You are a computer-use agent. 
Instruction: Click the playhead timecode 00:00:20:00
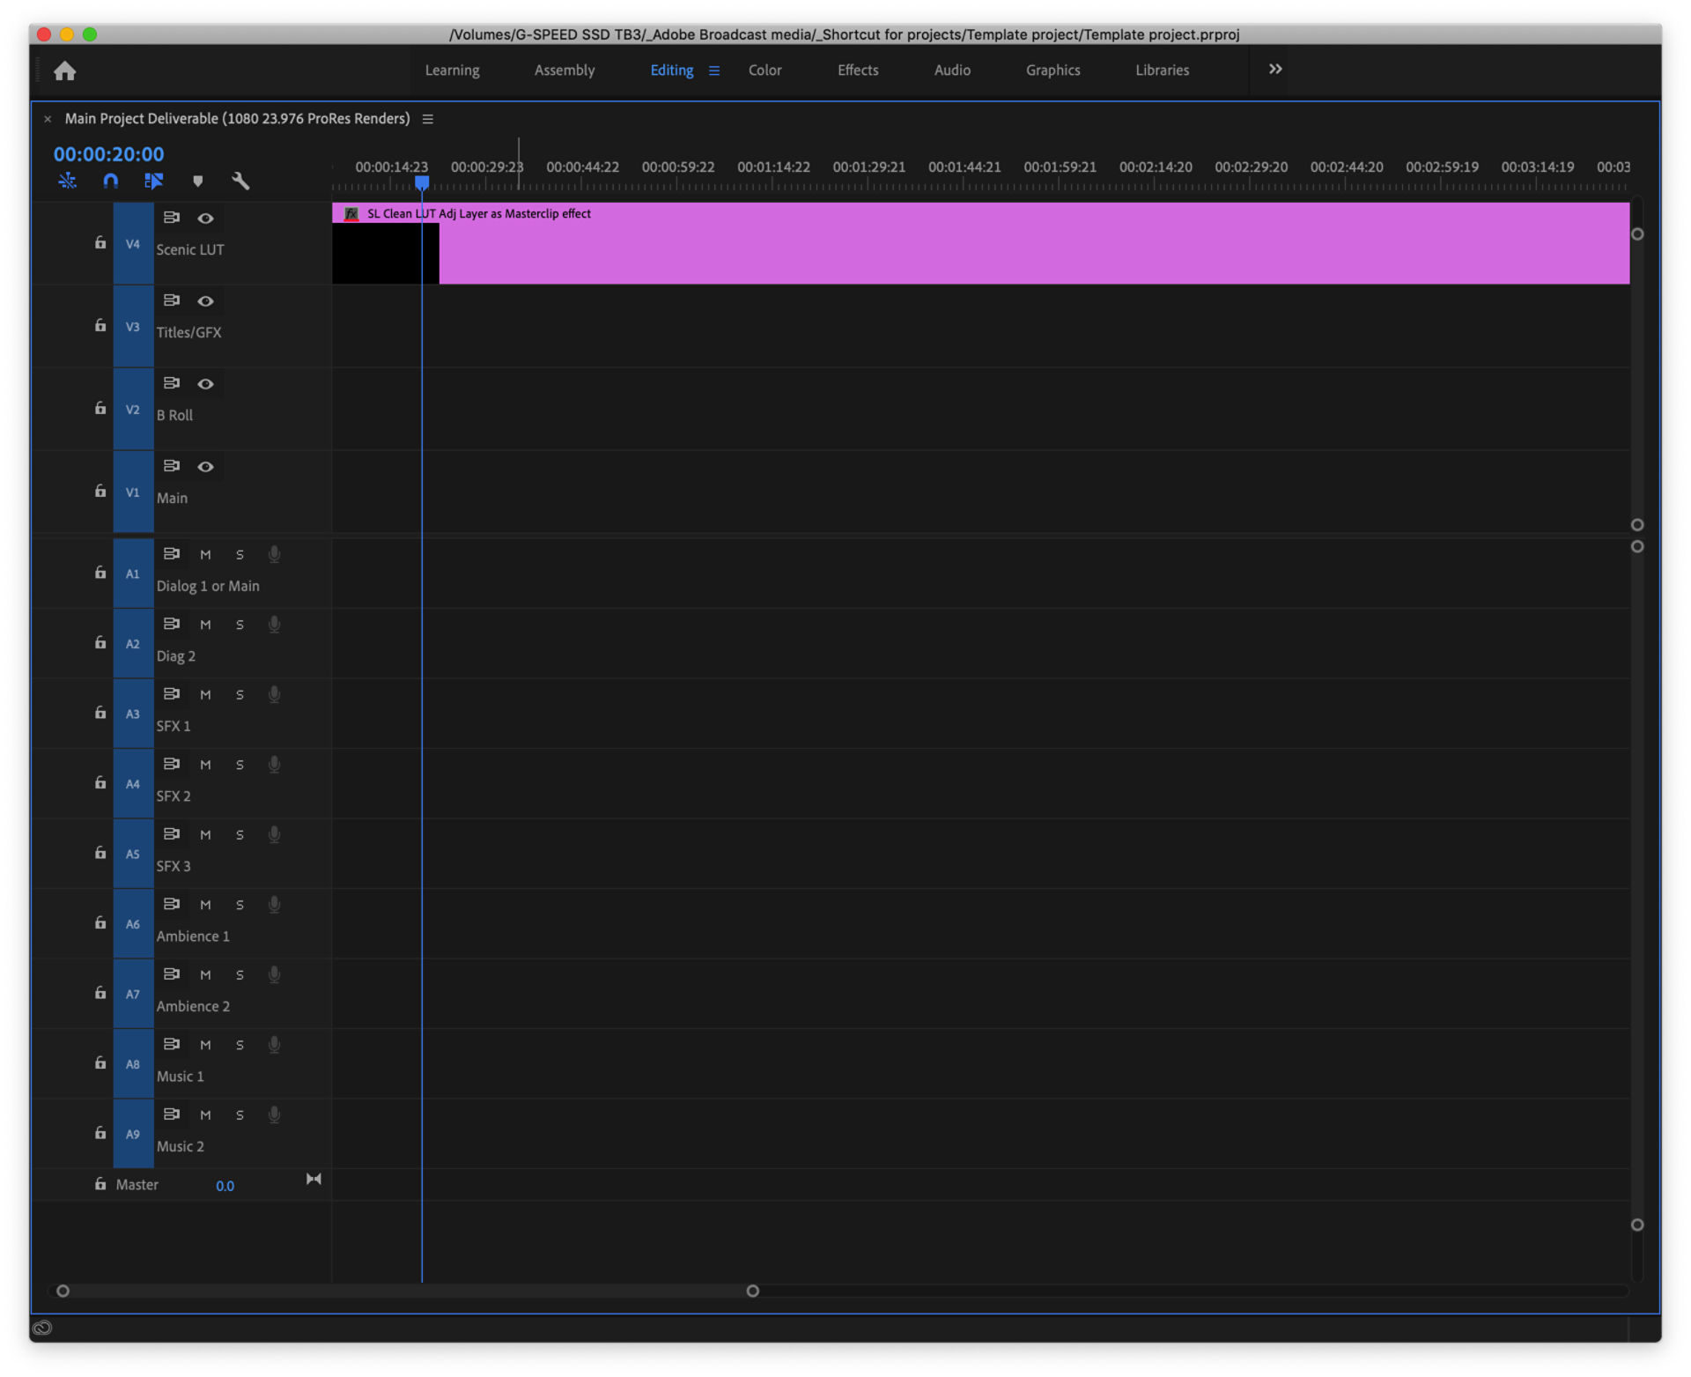click(x=108, y=154)
